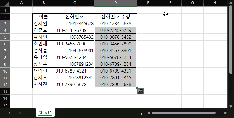Viewport: 234px width, 118px height.
Task: Click the vertical scrollbar thumb
Action: click(231, 39)
